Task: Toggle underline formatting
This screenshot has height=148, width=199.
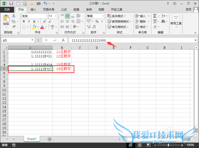Action: [x=34, y=21]
